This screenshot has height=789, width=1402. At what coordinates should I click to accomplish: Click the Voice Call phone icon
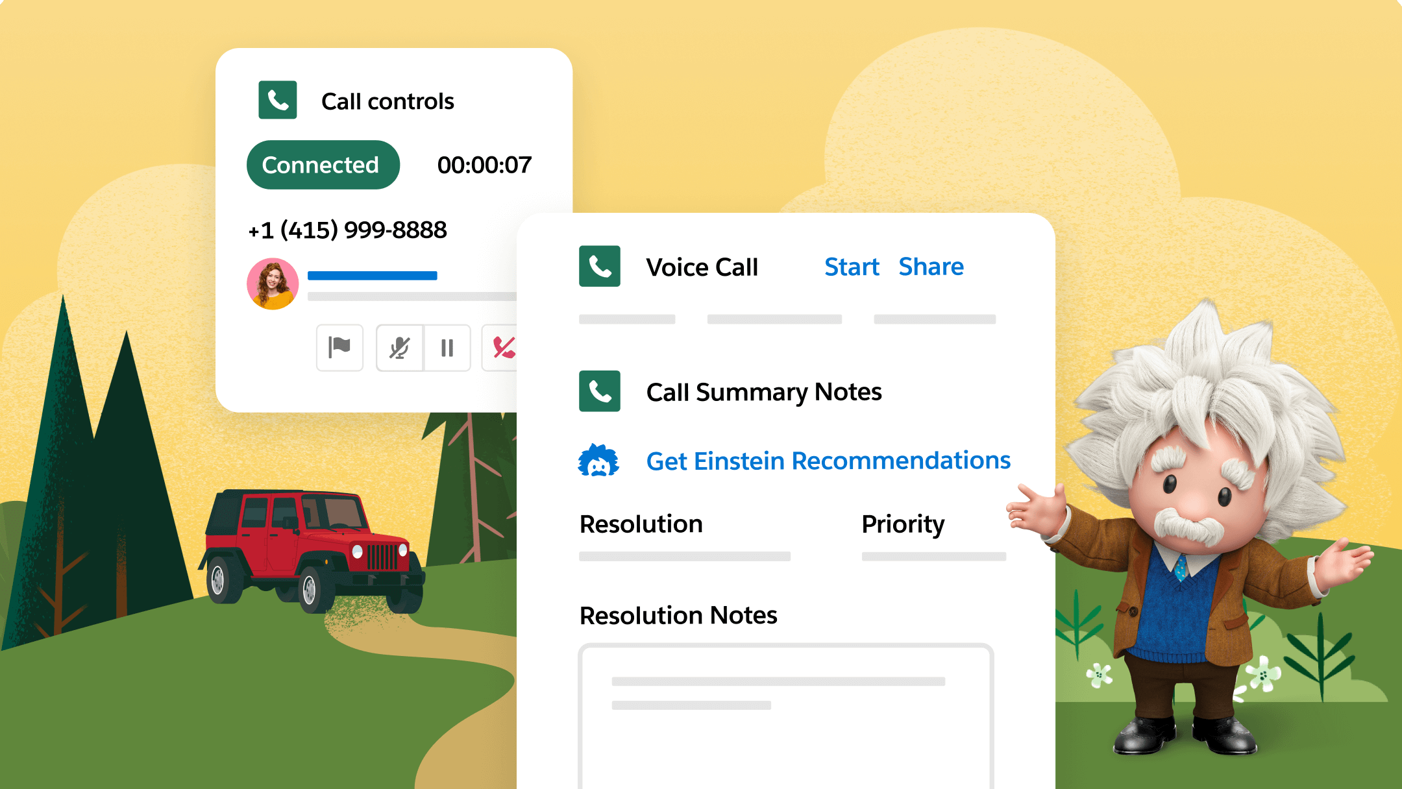600,266
